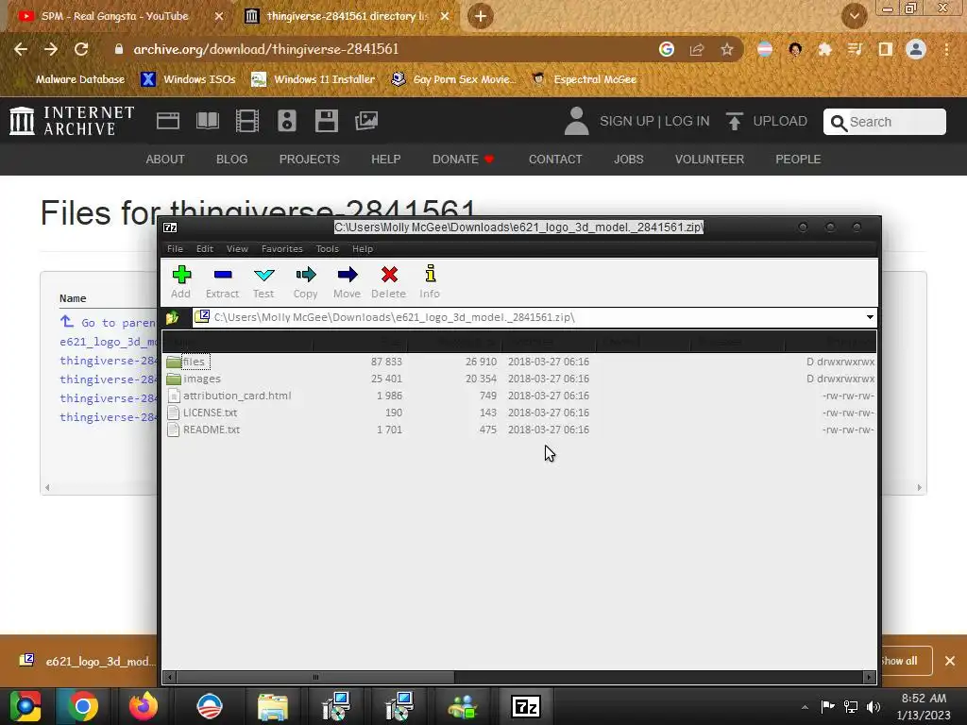
Task: Open the Favorites menu in 7-Zip
Action: pyautogui.click(x=281, y=249)
